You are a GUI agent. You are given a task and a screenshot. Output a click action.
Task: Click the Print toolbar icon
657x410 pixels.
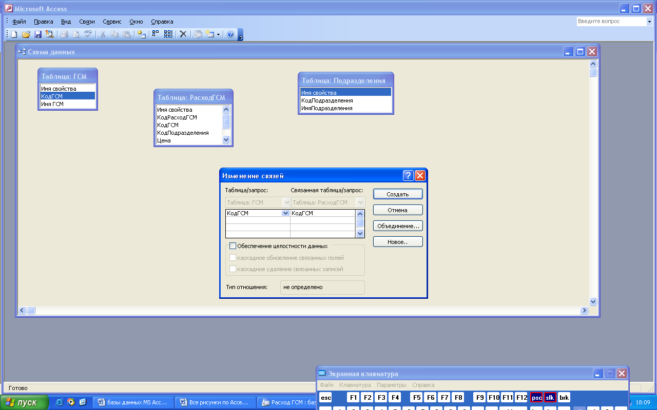click(65, 34)
